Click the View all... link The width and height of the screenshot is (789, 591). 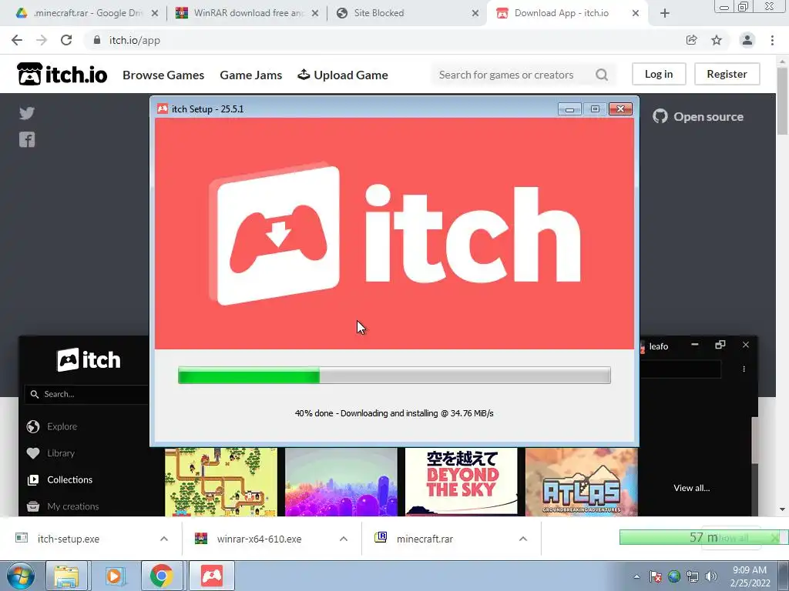[691, 488]
